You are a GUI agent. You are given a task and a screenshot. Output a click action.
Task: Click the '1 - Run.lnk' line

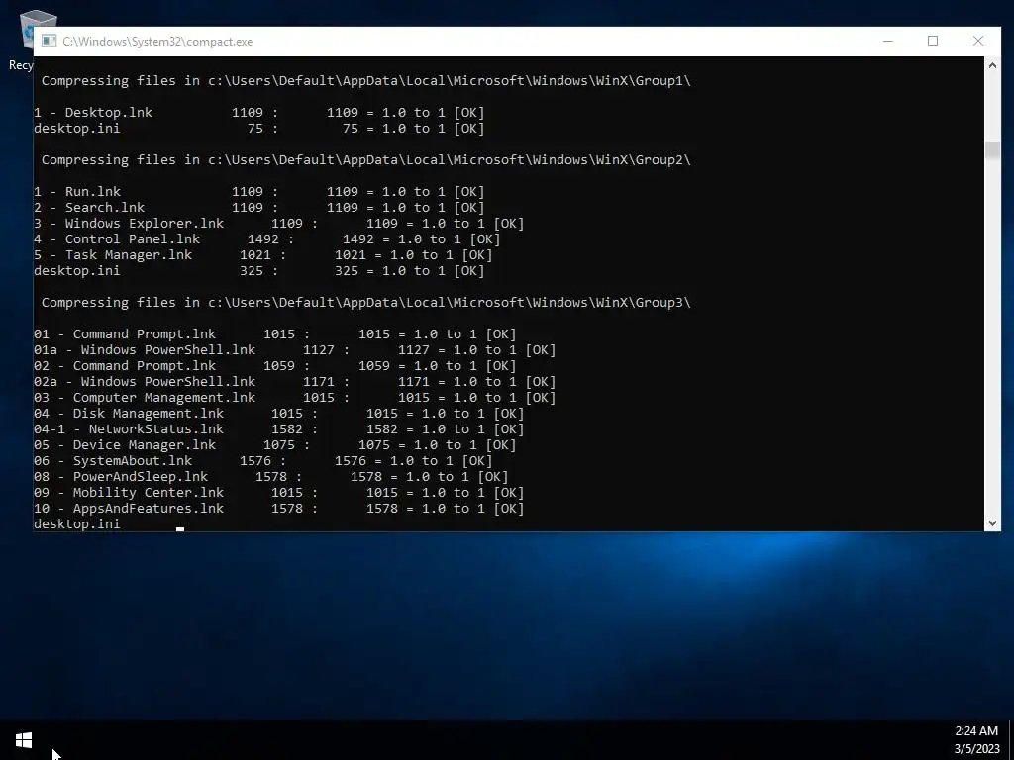point(259,191)
